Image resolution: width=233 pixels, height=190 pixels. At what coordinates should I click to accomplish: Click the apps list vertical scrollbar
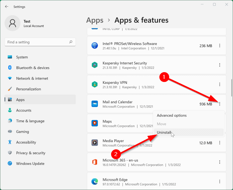click(232, 88)
